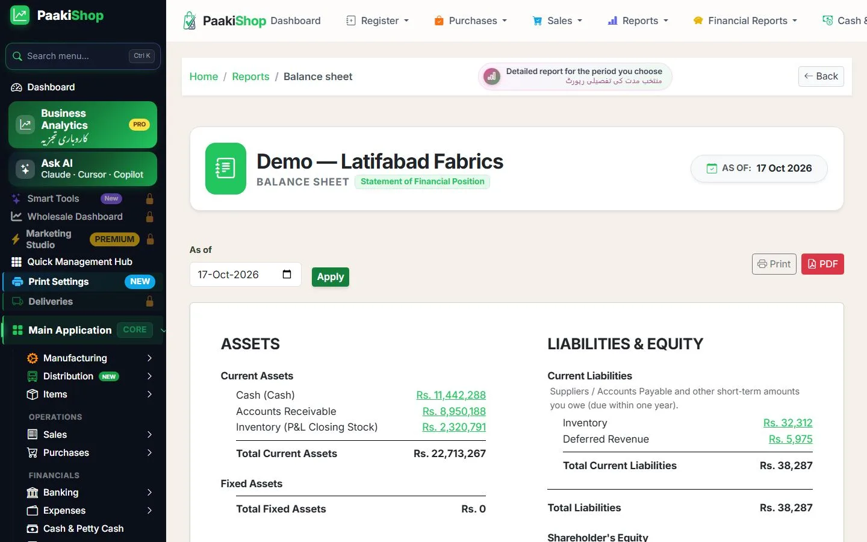
Task: Click the Distribution icon in sidebar
Action: coord(33,376)
